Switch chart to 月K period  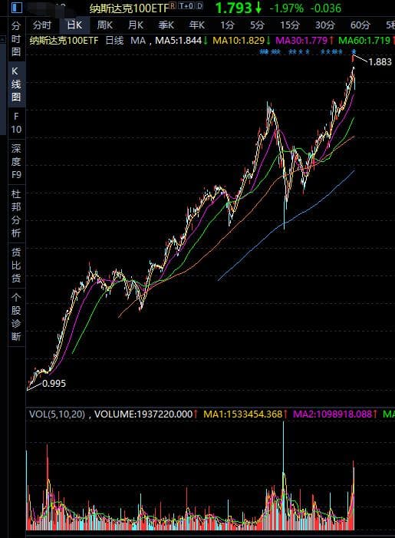coord(136,25)
